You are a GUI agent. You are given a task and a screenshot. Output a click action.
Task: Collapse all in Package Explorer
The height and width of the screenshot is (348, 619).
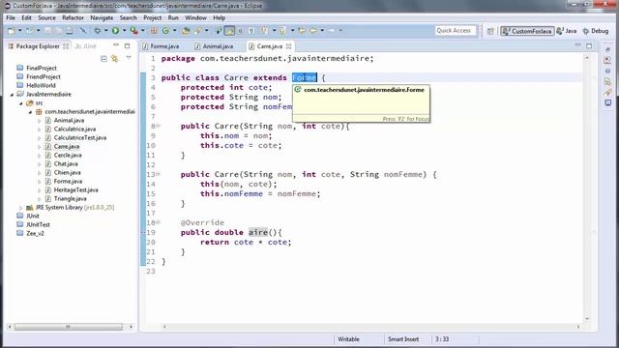(x=103, y=59)
